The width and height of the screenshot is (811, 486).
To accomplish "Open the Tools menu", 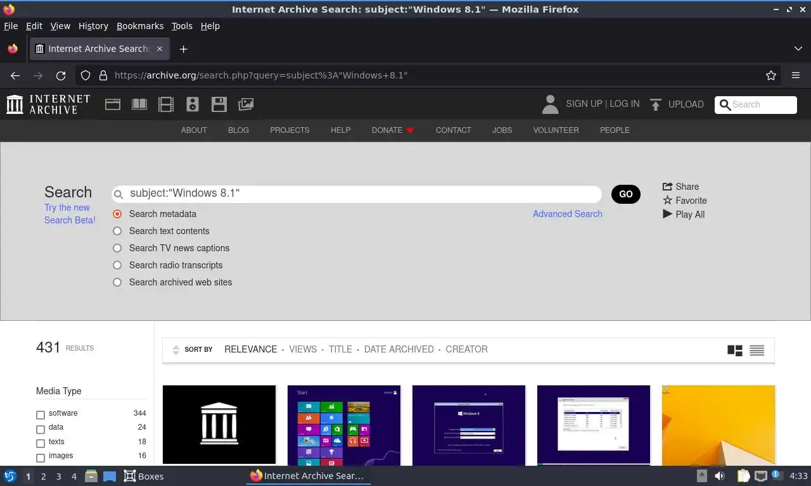I will click(x=182, y=26).
